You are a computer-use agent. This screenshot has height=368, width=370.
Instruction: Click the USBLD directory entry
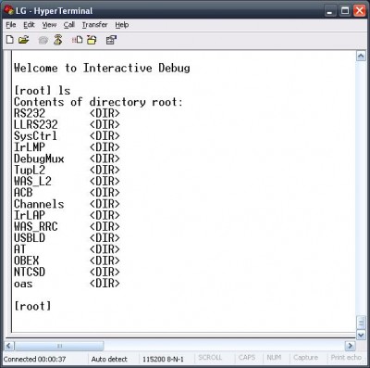pos(30,238)
